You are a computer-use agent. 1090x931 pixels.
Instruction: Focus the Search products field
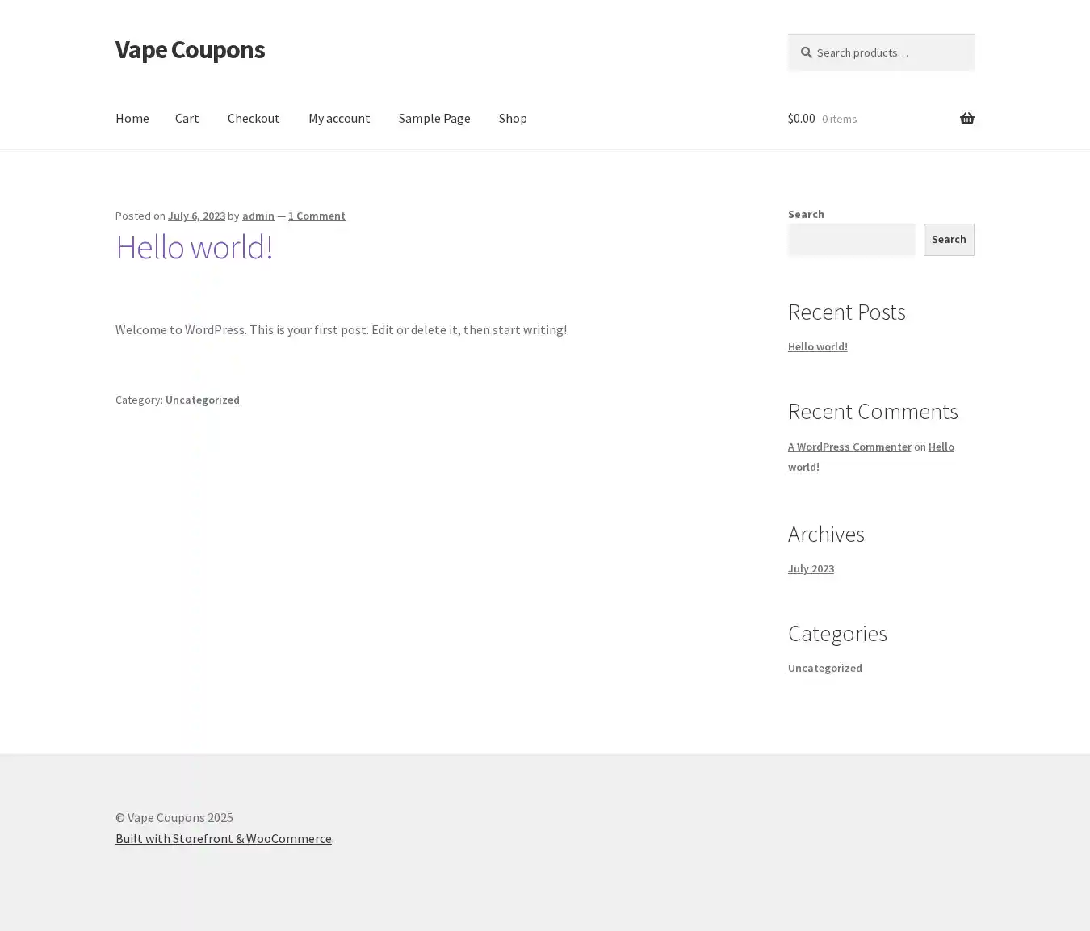pyautogui.click(x=888, y=52)
